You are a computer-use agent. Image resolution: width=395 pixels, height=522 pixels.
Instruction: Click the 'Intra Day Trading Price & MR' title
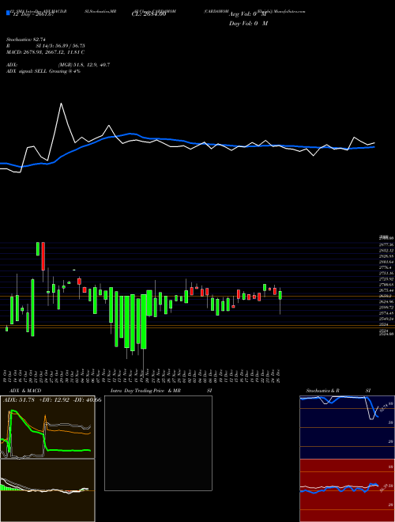pyautogui.click(x=145, y=391)
